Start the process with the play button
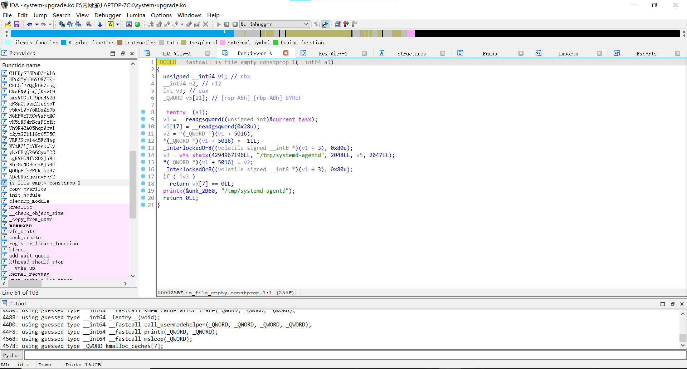The width and height of the screenshot is (687, 369). point(219,24)
